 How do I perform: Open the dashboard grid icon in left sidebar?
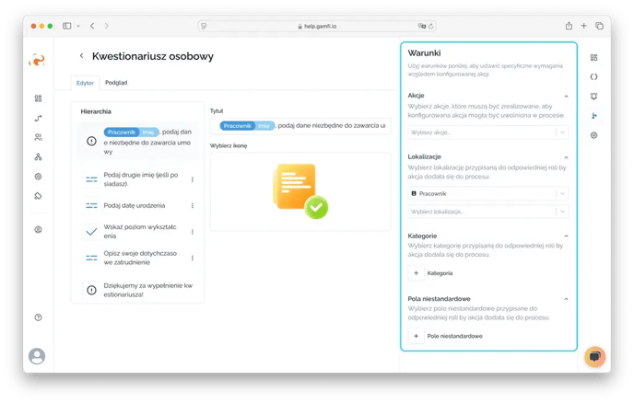tap(38, 98)
